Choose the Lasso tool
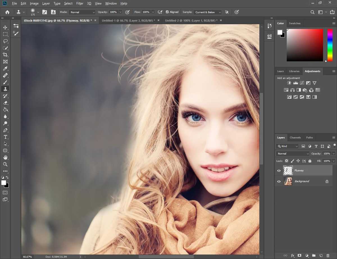This screenshot has height=259, width=337. pyautogui.click(x=5, y=41)
